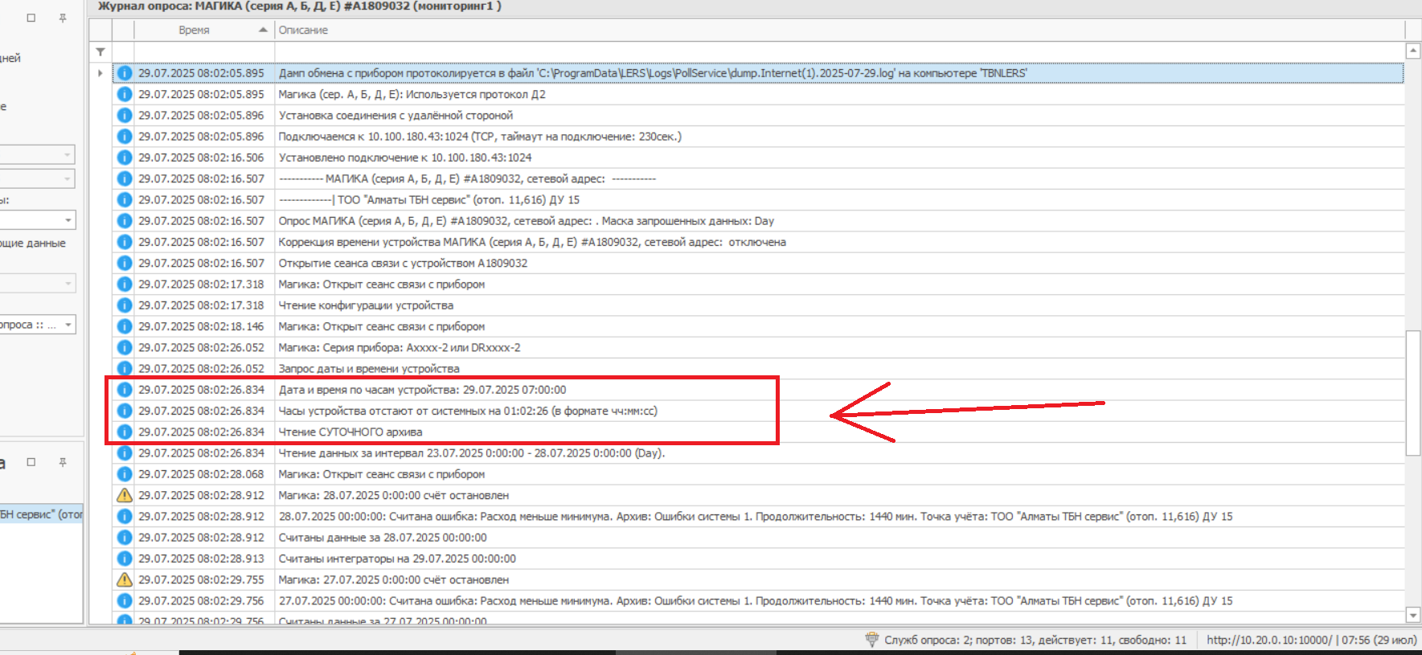Click the filter funnel icon in grid
Screen dimensions: 1422x655
pyautogui.click(x=100, y=51)
